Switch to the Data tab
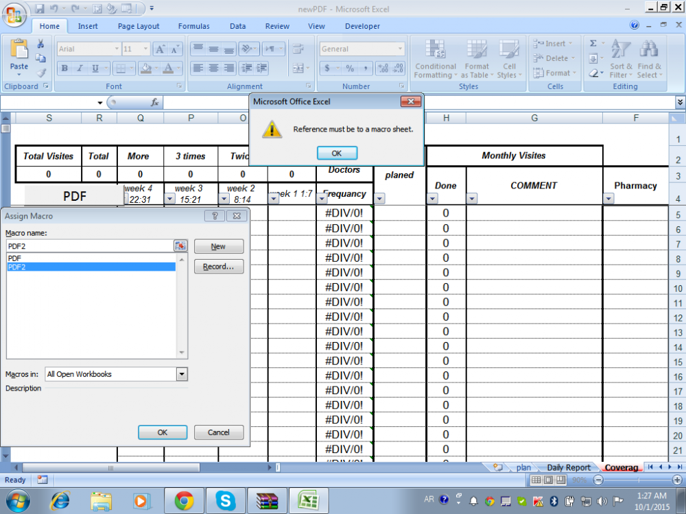 tap(237, 26)
